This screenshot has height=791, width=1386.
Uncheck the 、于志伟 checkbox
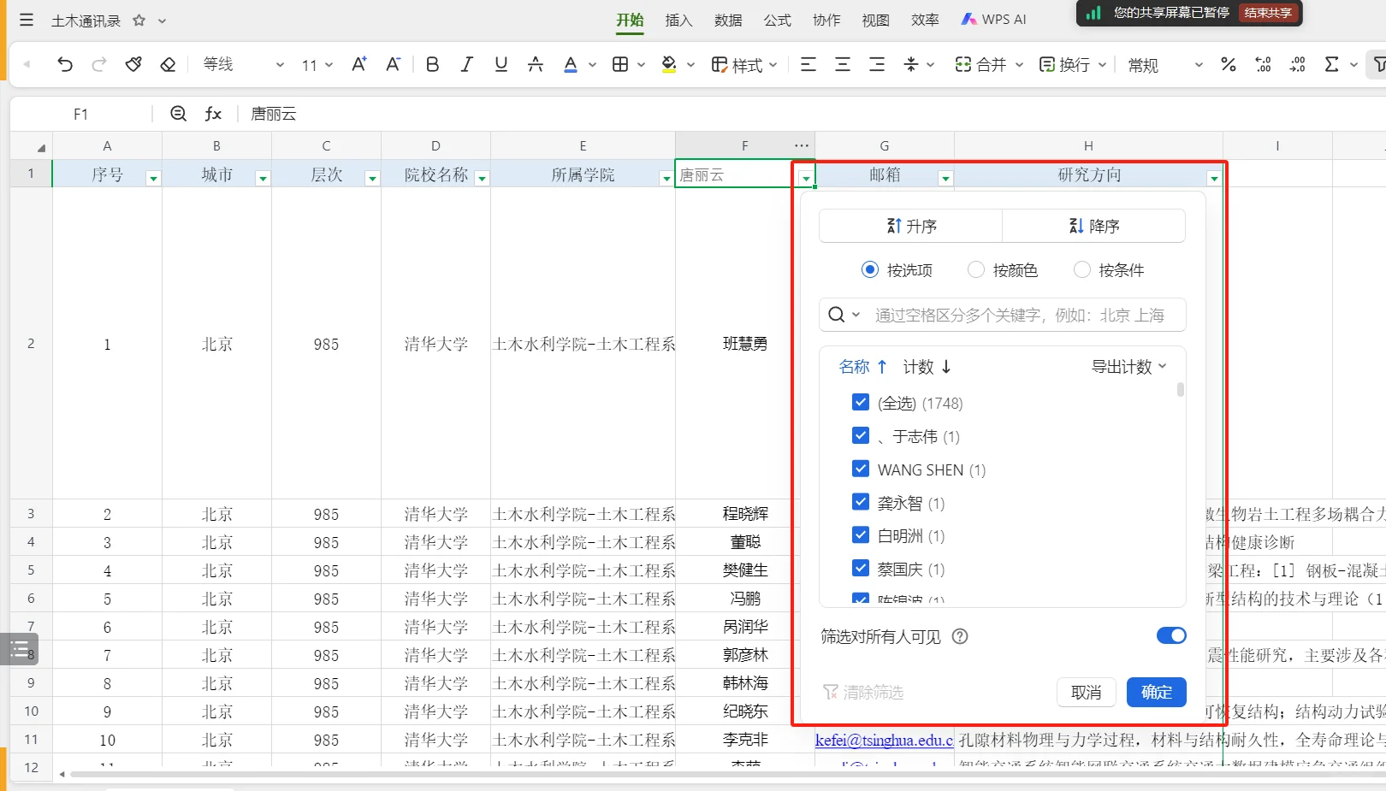pyautogui.click(x=861, y=435)
